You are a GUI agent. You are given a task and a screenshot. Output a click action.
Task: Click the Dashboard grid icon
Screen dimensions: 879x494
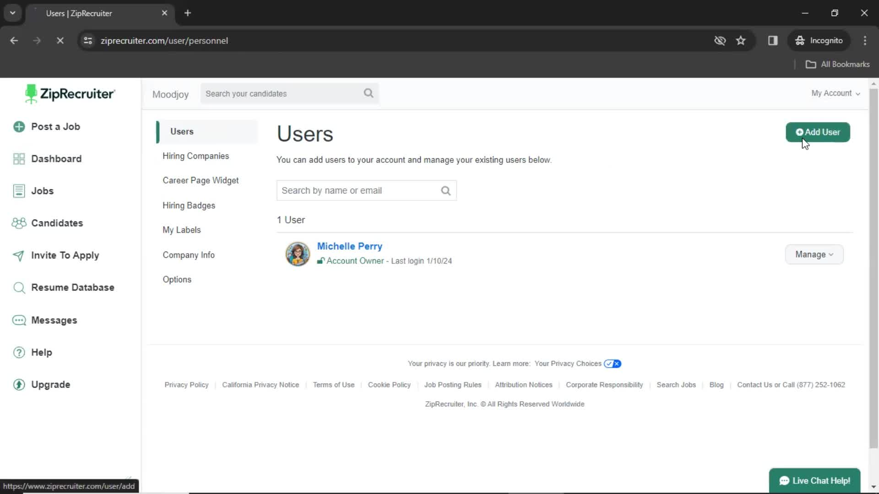tap(19, 159)
